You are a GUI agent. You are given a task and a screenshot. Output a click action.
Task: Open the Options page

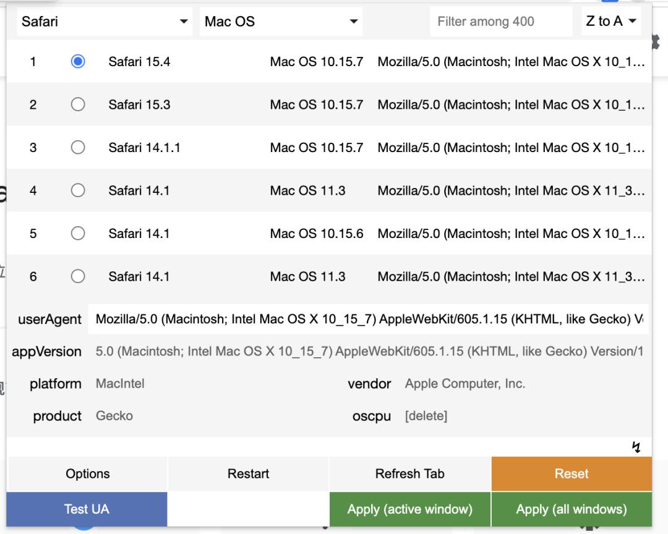coord(87,474)
